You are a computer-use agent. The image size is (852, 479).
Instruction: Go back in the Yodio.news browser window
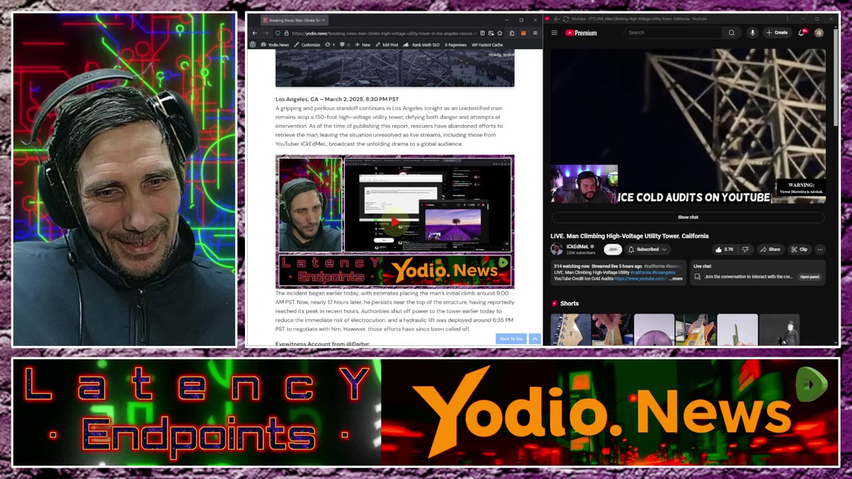pos(254,33)
